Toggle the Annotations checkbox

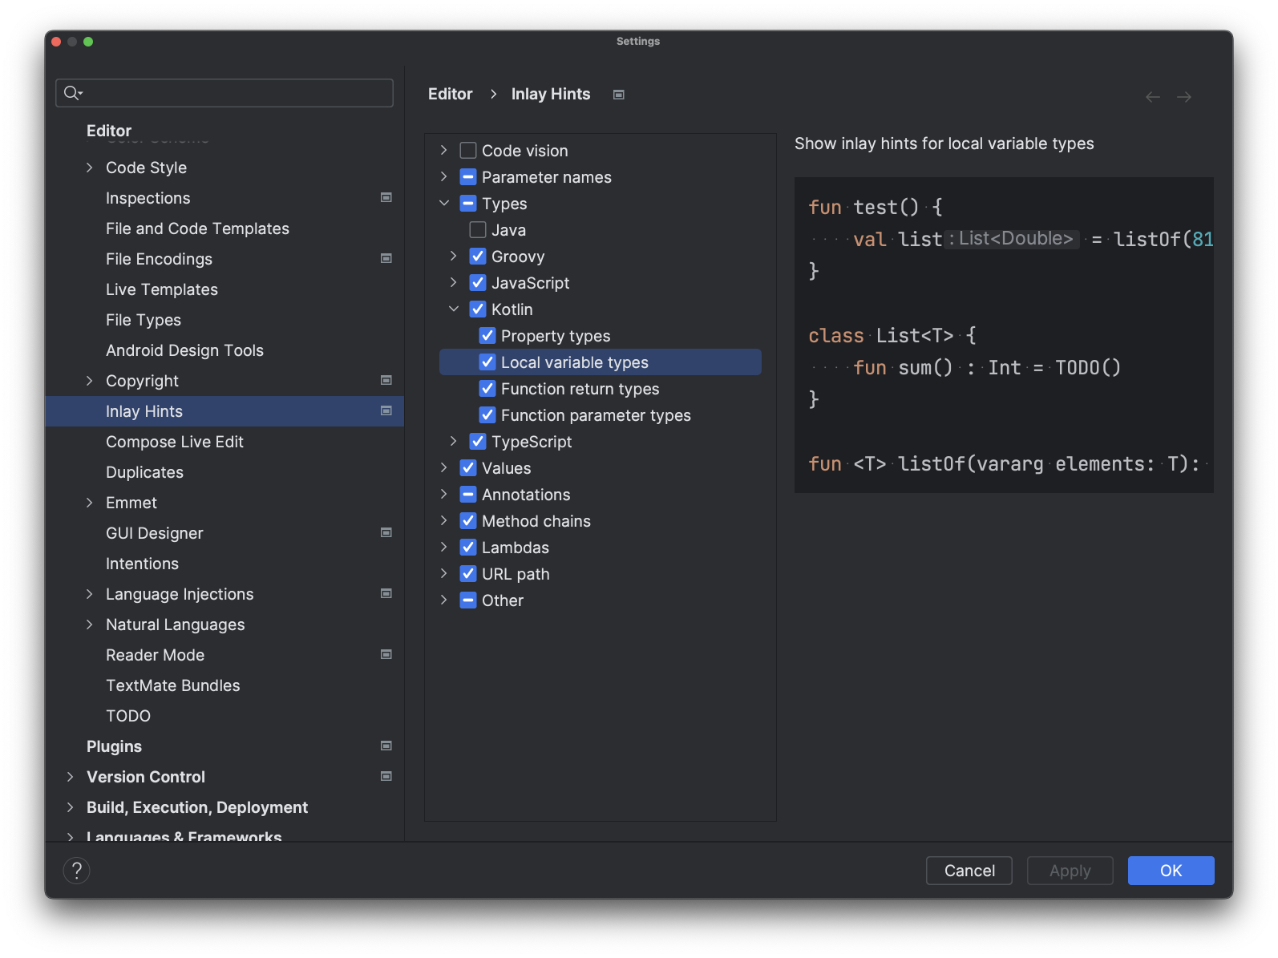coord(468,495)
